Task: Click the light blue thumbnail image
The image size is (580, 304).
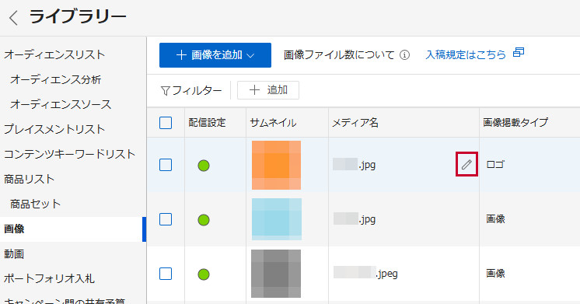Action: click(x=277, y=219)
